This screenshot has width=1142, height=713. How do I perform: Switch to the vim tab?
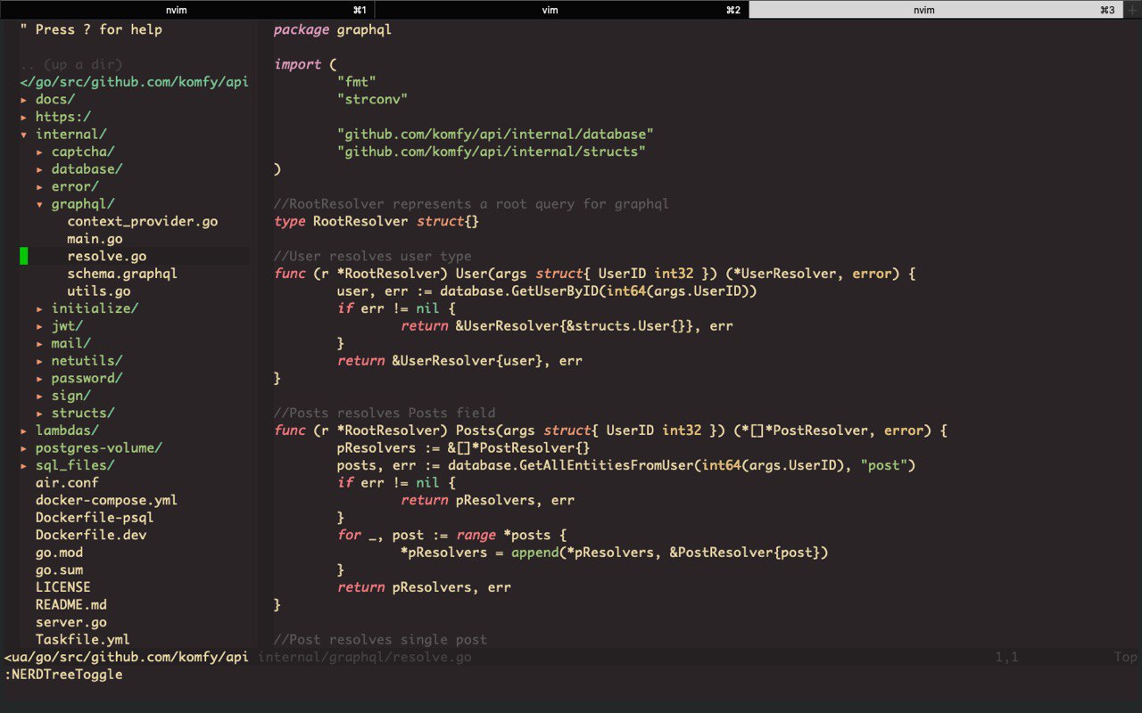click(x=562, y=10)
